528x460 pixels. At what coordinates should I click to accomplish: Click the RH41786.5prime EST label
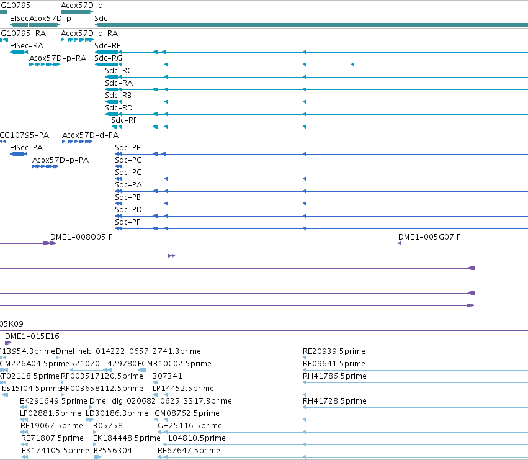click(334, 376)
